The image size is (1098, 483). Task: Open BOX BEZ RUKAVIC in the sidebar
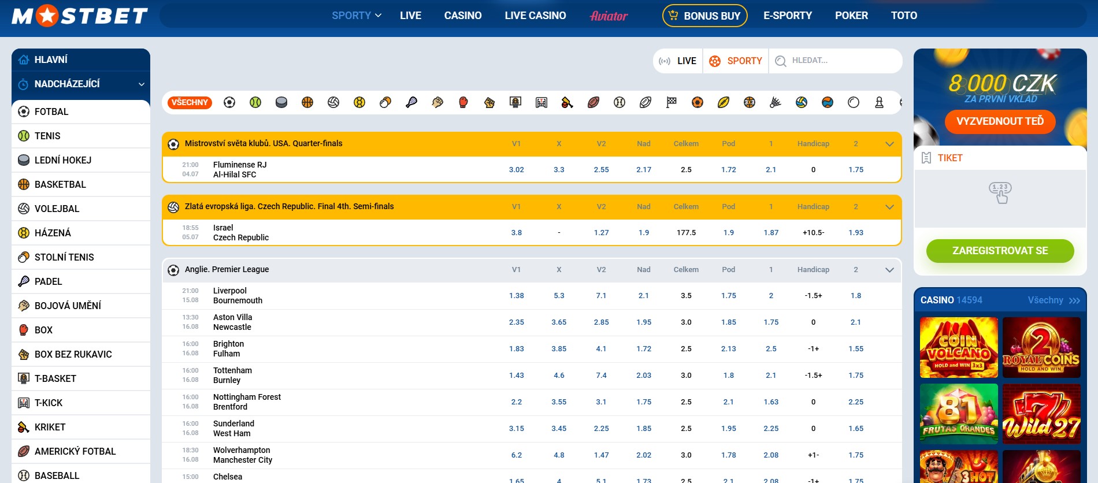pyautogui.click(x=81, y=354)
